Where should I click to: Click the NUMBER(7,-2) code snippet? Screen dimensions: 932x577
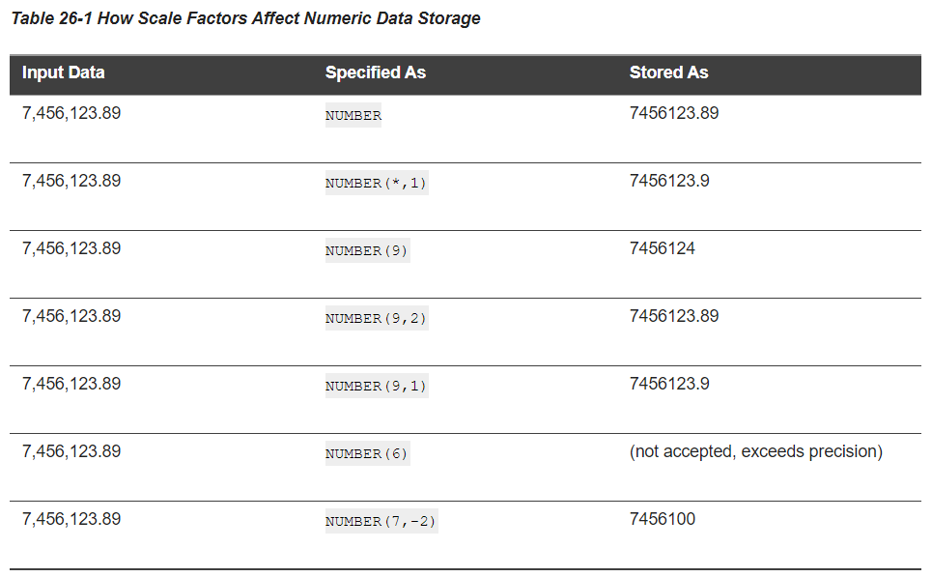381,522
